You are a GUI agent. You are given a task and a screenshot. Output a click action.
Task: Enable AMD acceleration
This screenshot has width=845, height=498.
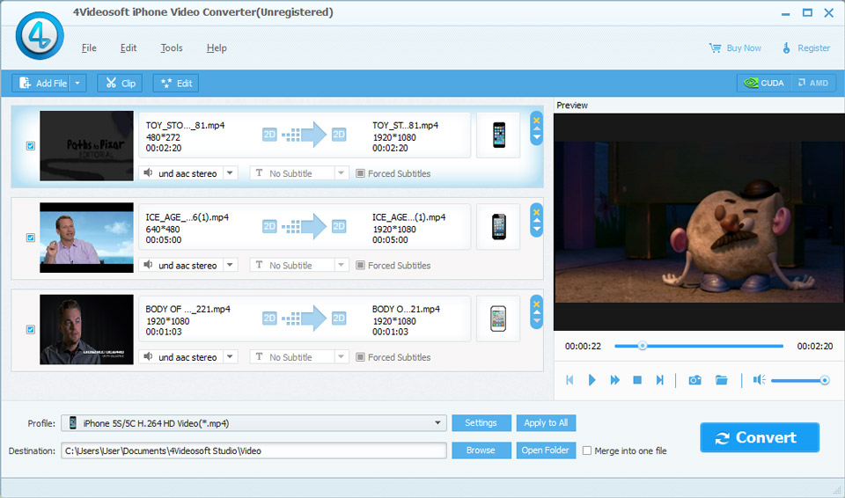813,83
